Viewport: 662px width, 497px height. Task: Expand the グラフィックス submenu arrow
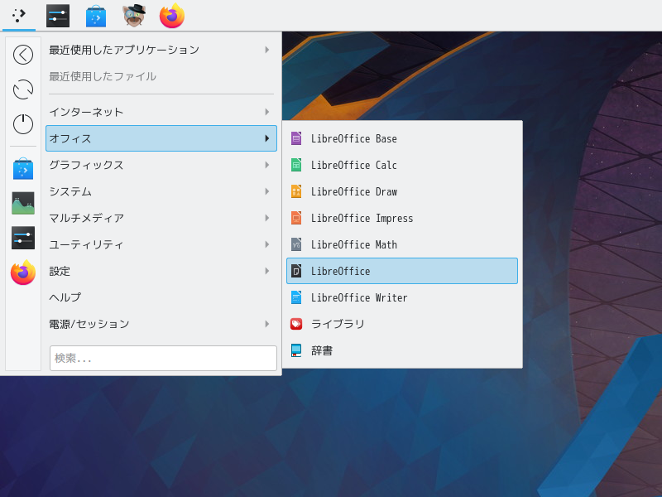[x=266, y=165]
